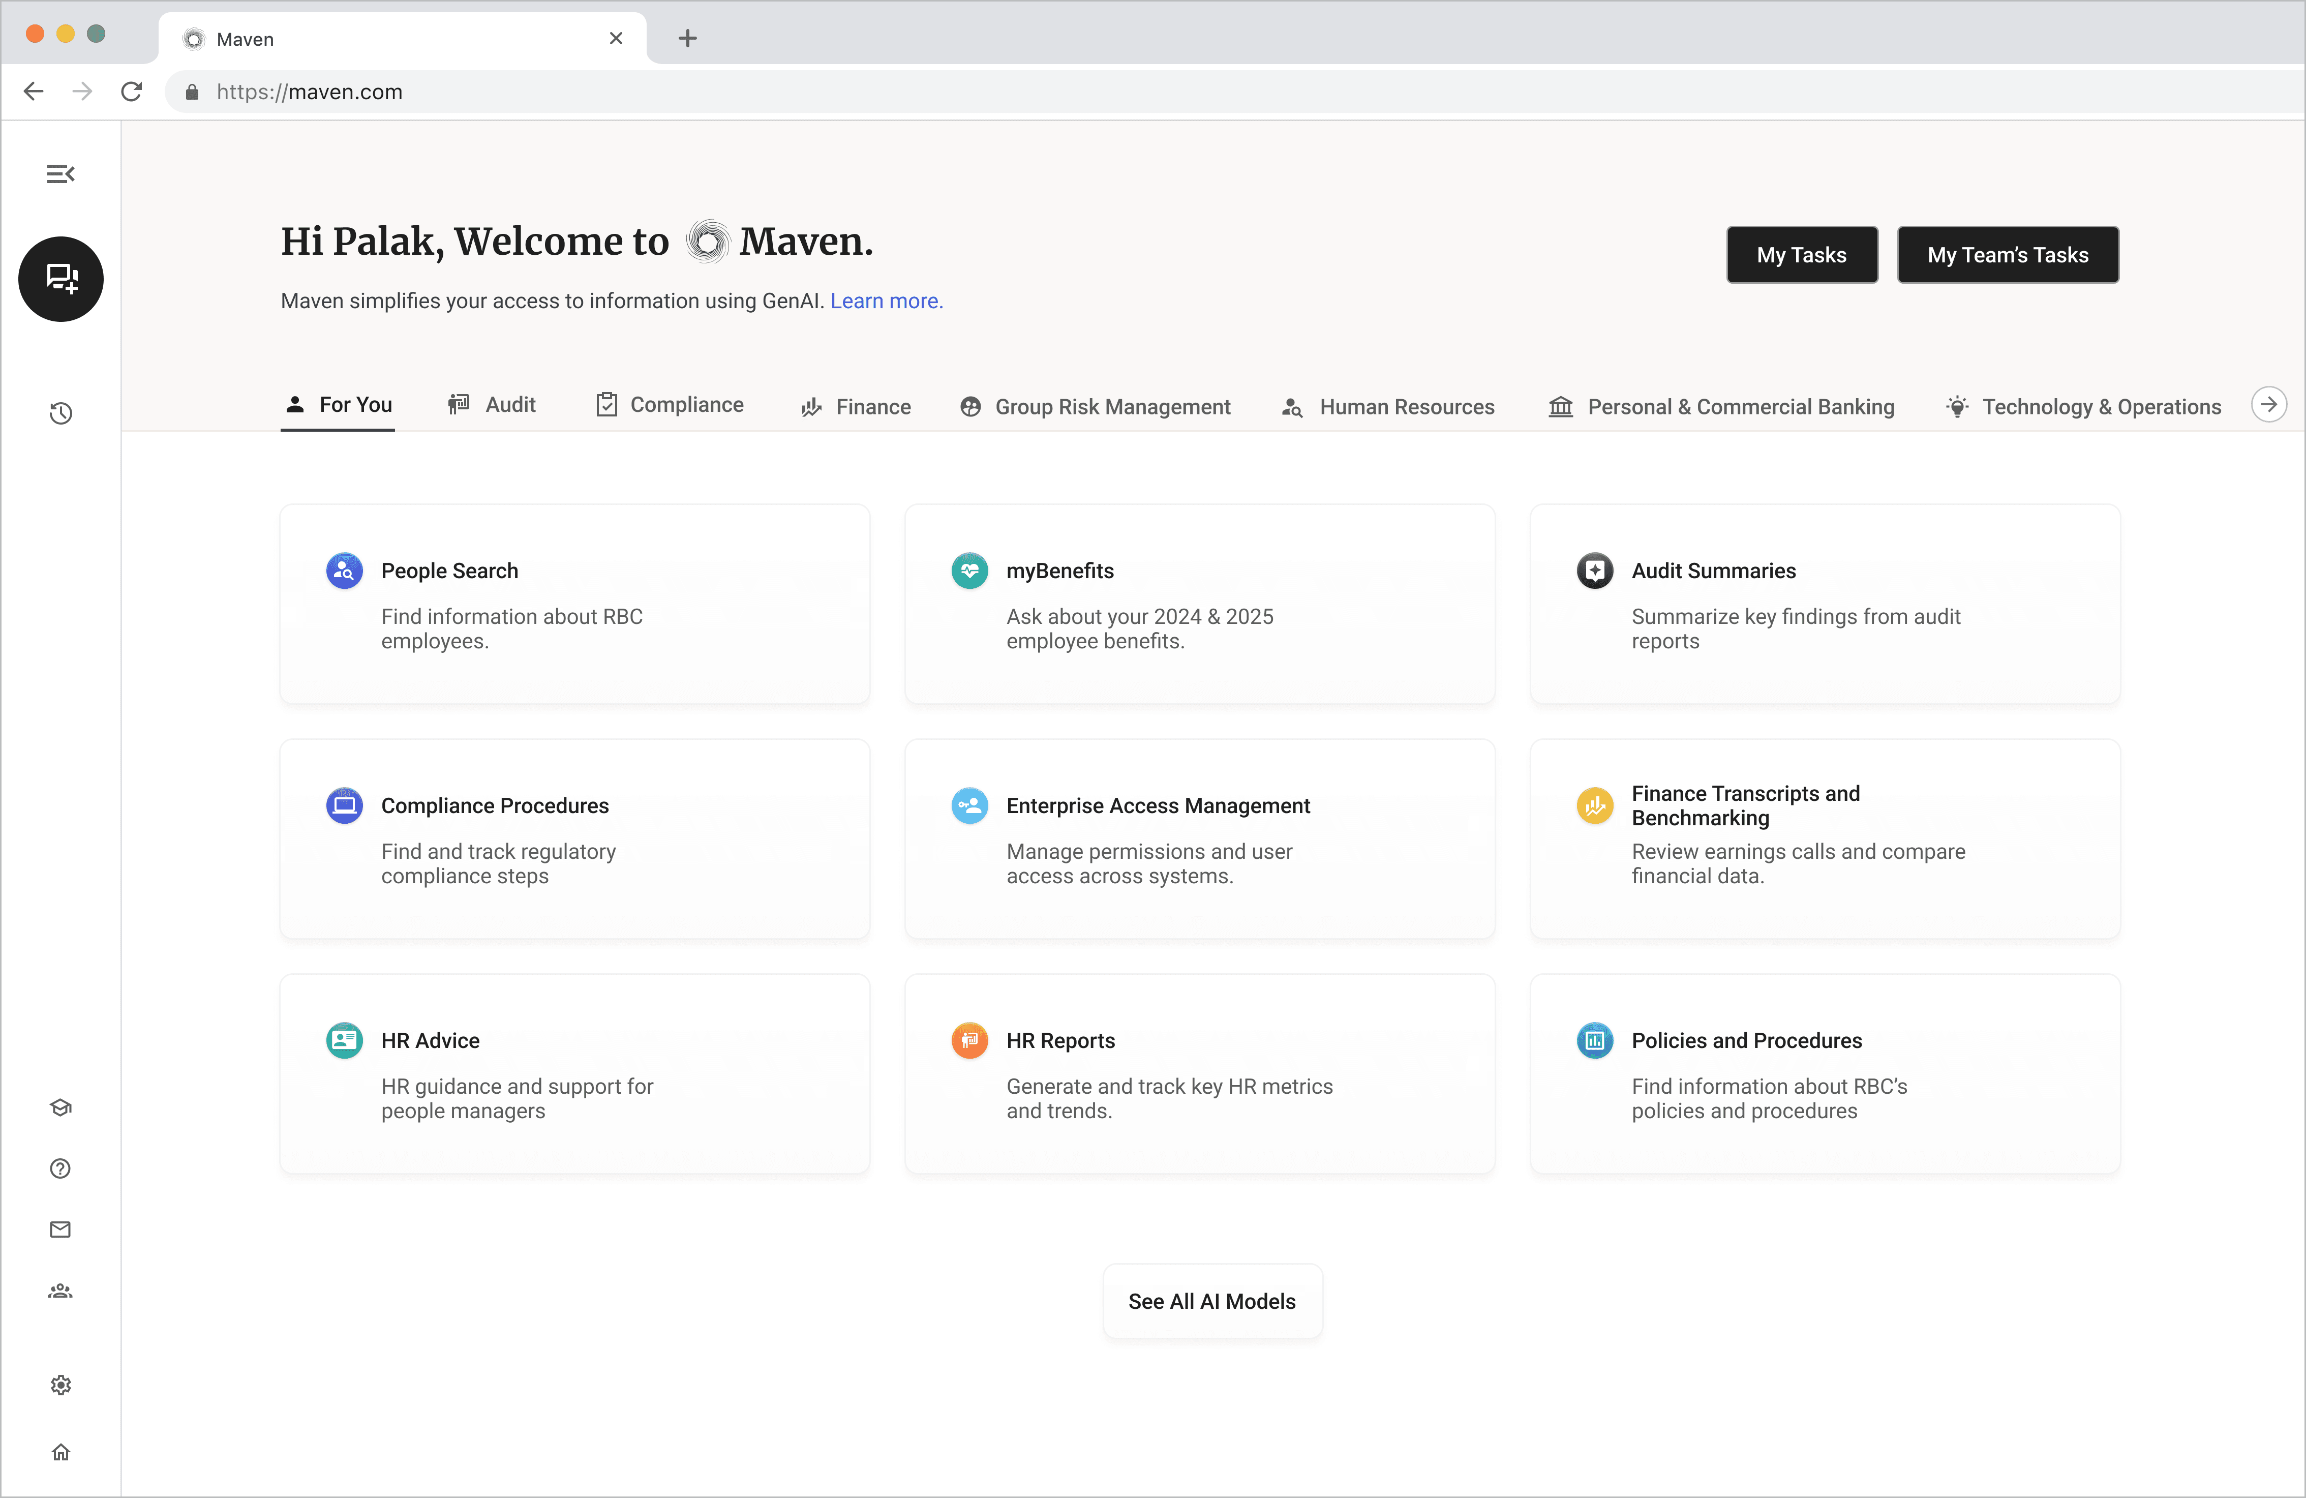
Task: Go to home icon in sidebar
Action: [61, 1452]
